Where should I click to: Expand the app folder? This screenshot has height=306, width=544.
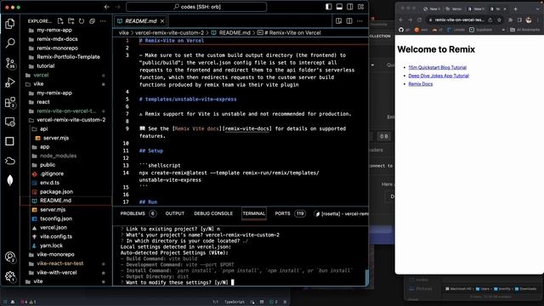pos(66,147)
